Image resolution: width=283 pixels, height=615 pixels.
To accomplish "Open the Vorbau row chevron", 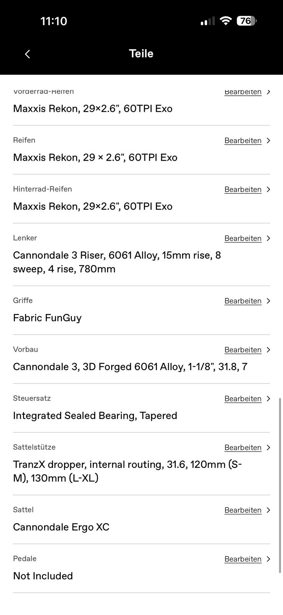I will (x=268, y=350).
